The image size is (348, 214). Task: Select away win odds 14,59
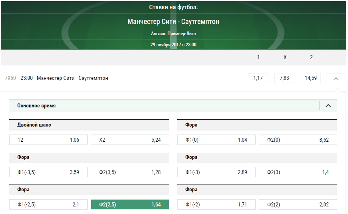pos(311,78)
